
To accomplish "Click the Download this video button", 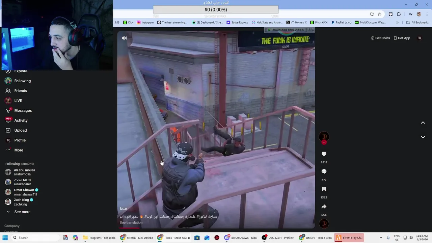I will pyautogui.click(x=287, y=30).
